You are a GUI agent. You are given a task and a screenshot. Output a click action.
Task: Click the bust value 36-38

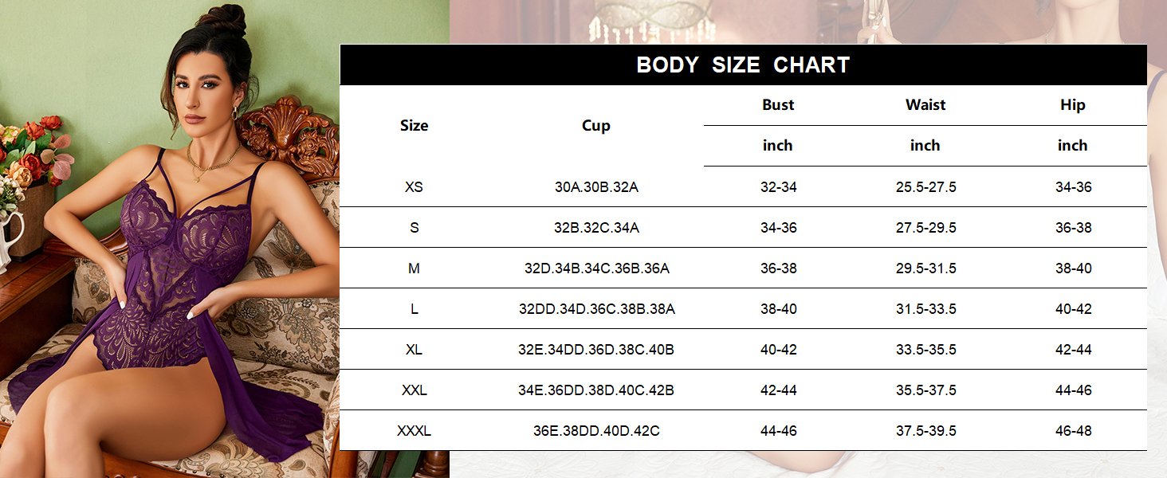tap(778, 268)
